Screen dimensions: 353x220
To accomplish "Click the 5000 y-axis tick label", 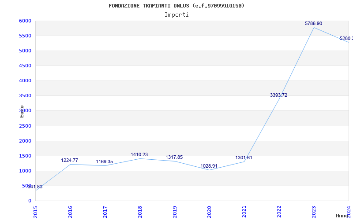I will pos(25,51).
